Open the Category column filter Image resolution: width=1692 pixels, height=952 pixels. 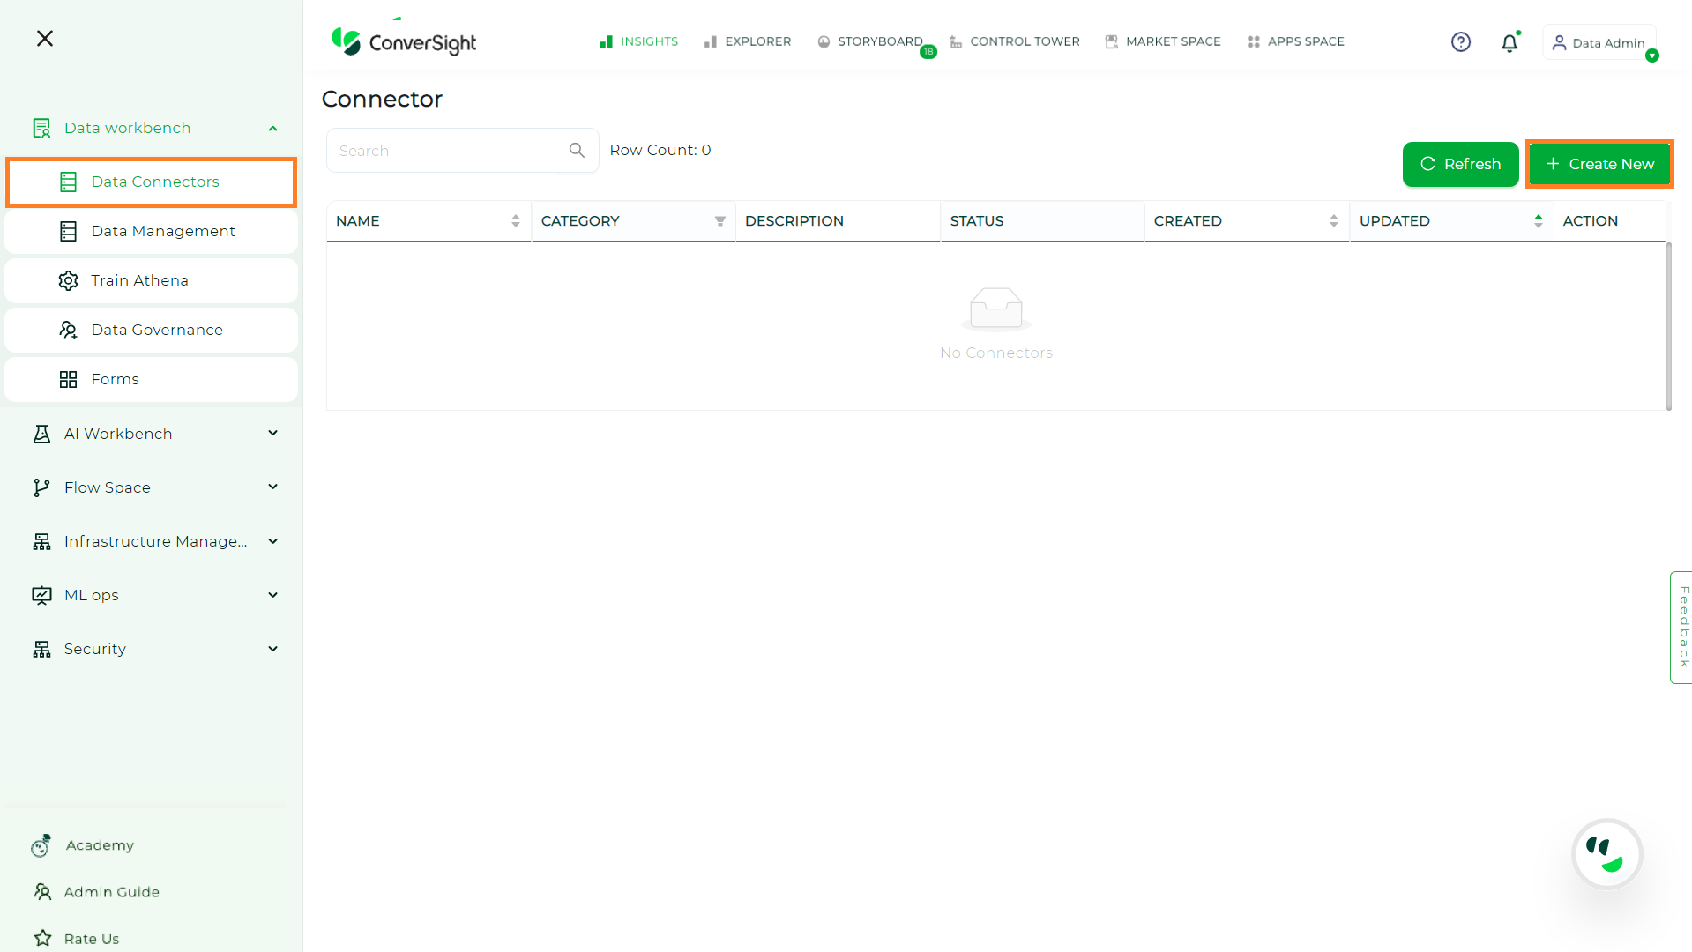coord(719,221)
